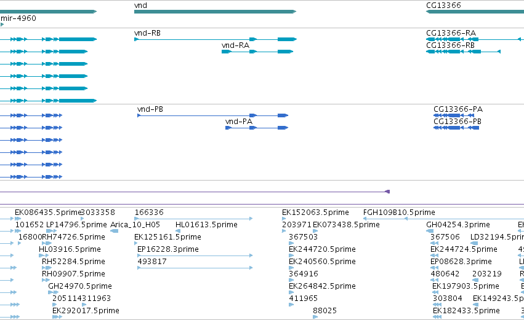Viewport: 524px width, 320px height.
Task: Click the 88025 feature
Action: click(315, 317)
